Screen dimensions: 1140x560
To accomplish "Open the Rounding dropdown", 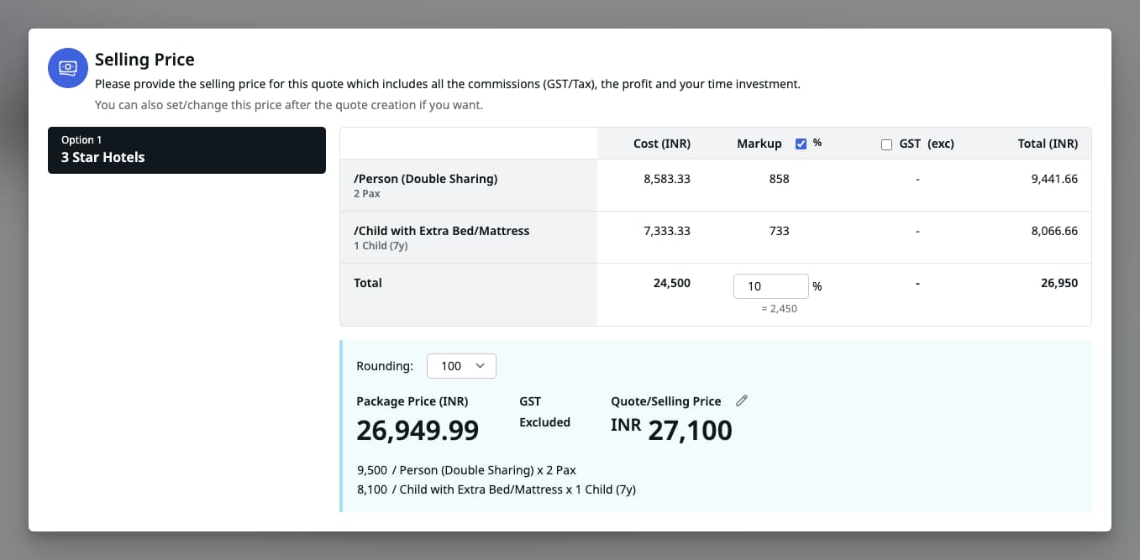I will (x=461, y=366).
